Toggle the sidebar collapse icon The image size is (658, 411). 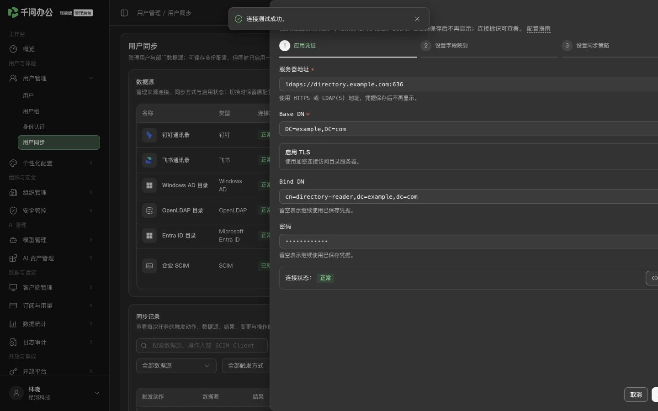124,13
